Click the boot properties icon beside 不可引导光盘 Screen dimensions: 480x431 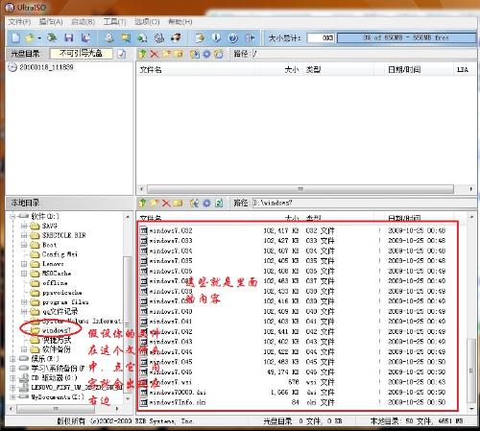click(121, 54)
